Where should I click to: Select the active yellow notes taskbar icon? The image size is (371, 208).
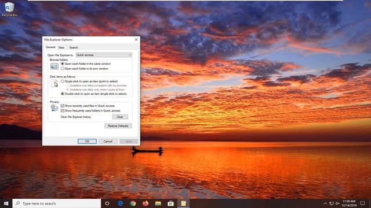[183, 203]
